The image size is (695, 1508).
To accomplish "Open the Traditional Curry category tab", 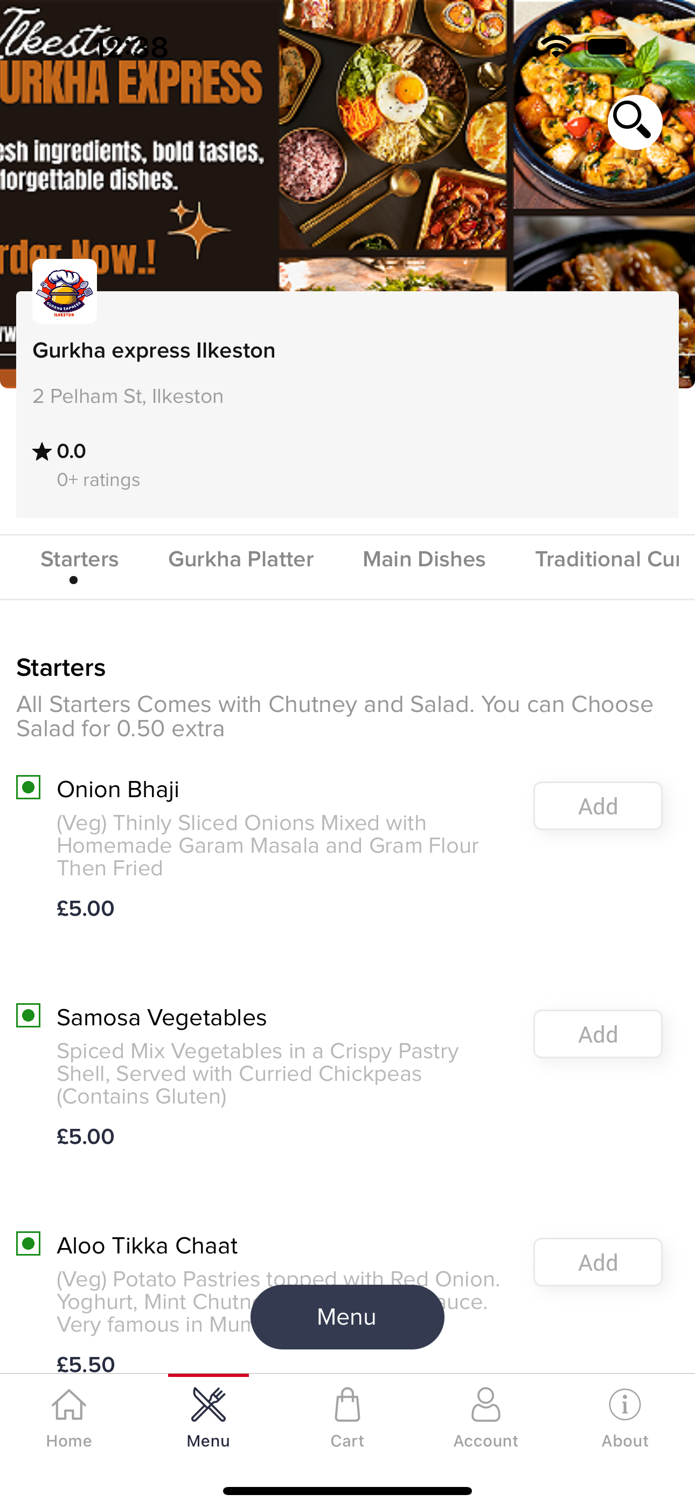I will tap(607, 559).
